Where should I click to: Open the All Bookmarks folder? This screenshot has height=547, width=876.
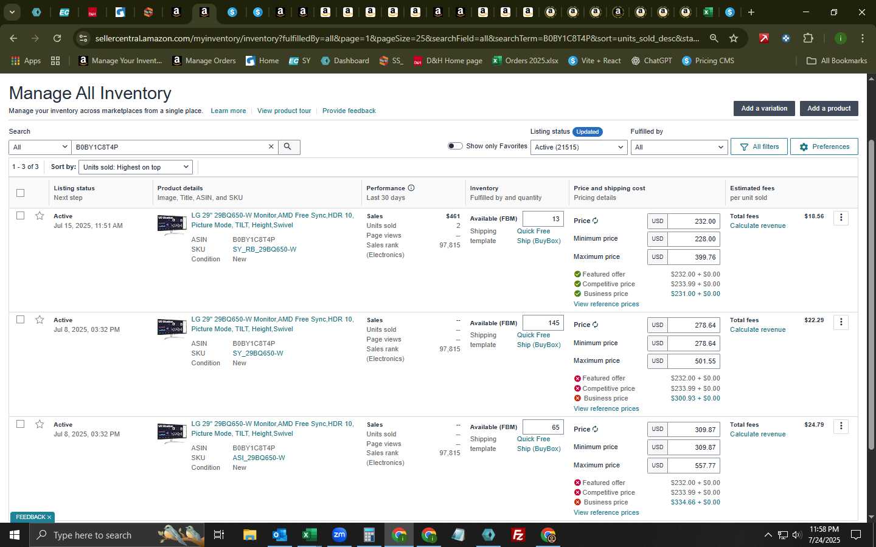point(836,61)
